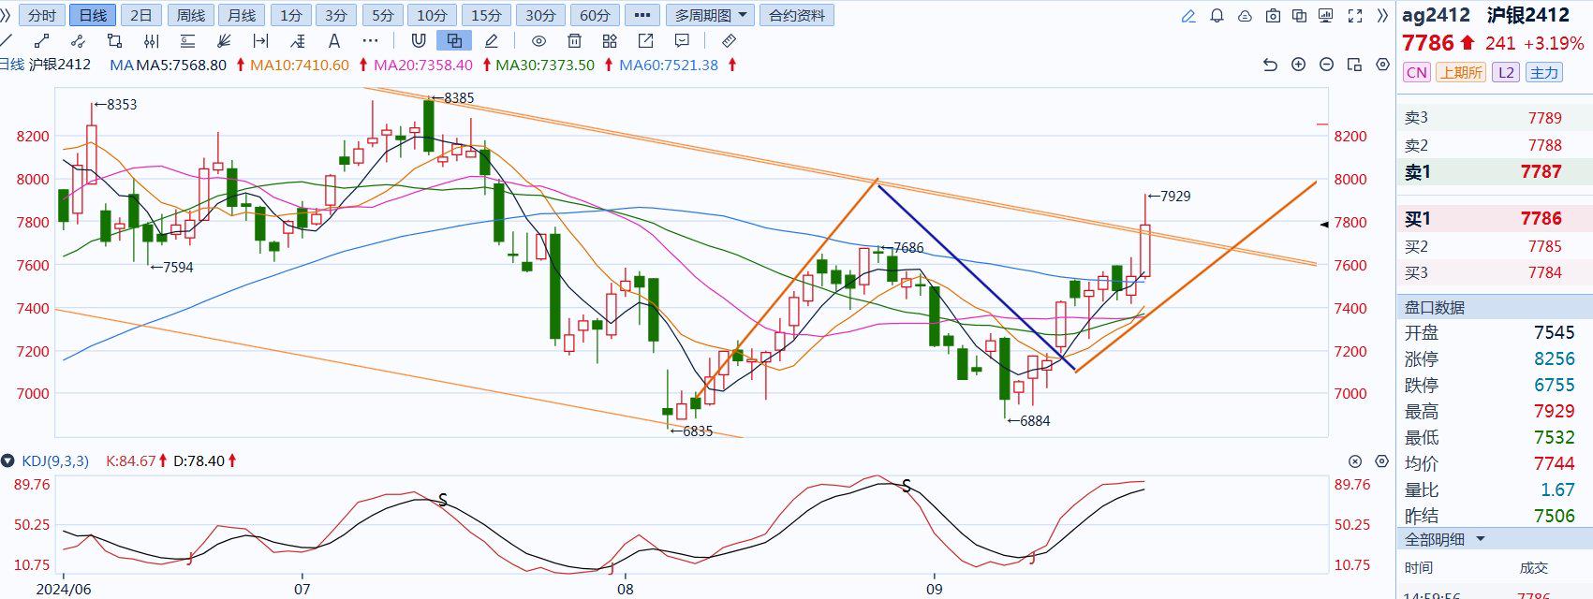The height and width of the screenshot is (599, 1593).
Task: Undo the last chart action
Action: tap(1270, 65)
